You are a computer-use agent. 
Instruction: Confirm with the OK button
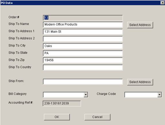coord(57,117)
